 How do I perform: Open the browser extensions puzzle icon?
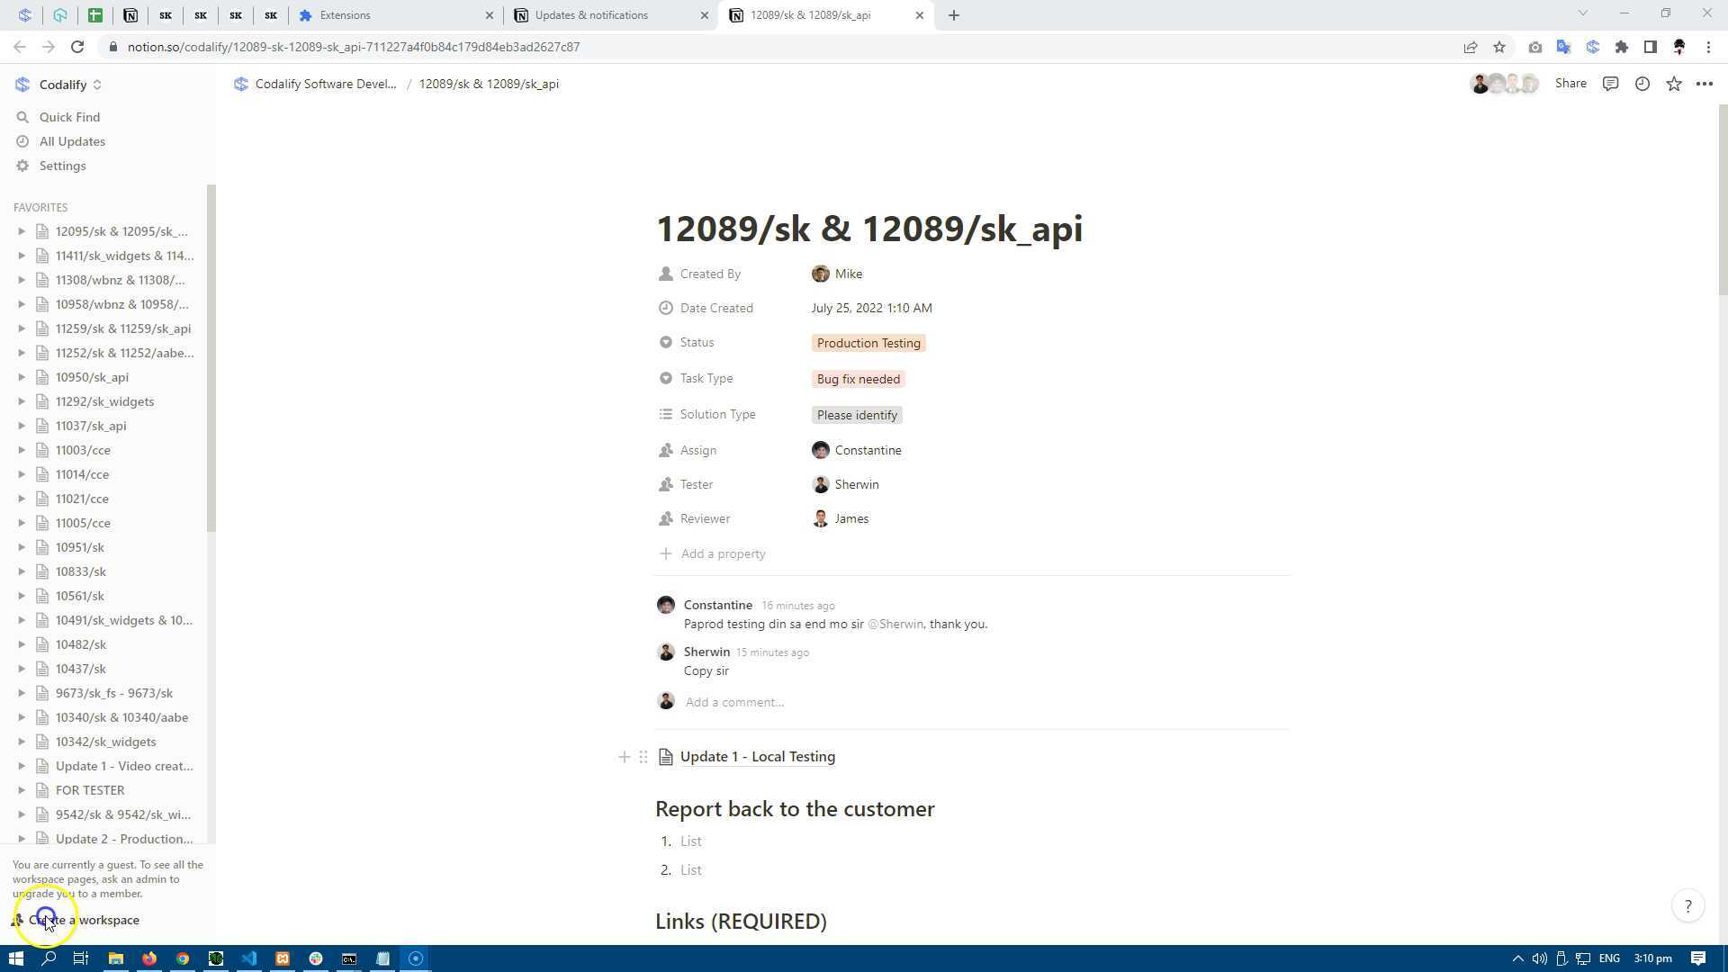[x=1622, y=47]
